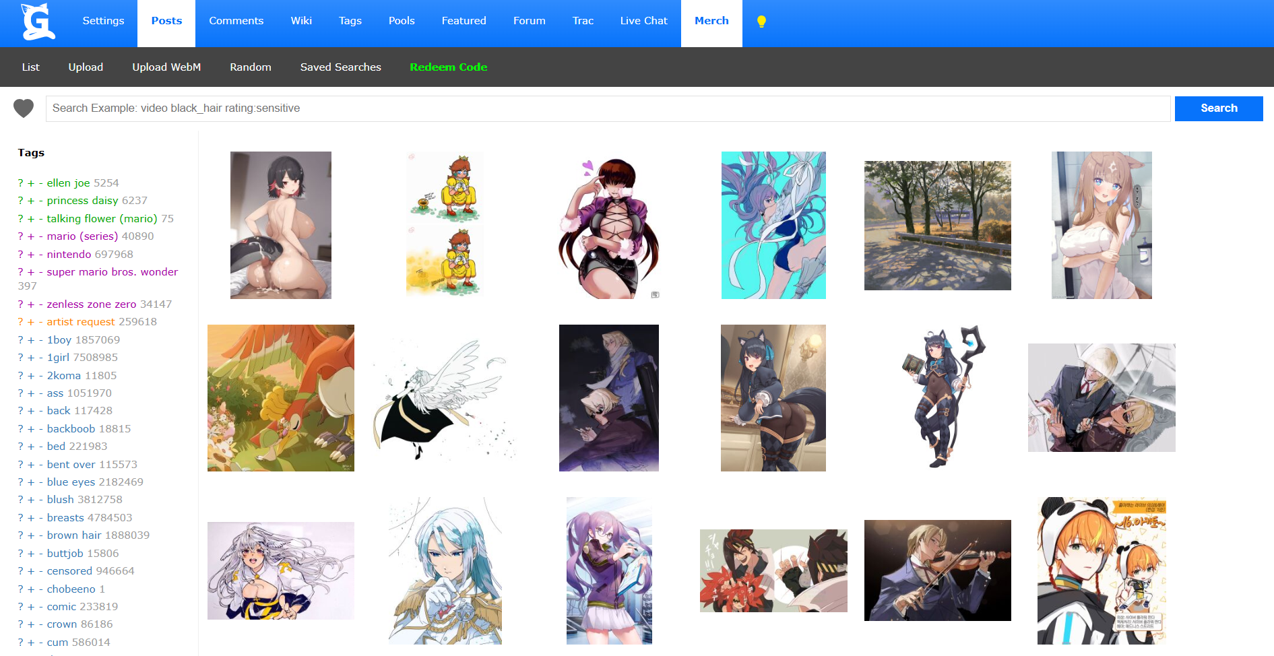This screenshot has height=656, width=1274.
Task: Open a Random post
Action: coord(251,67)
